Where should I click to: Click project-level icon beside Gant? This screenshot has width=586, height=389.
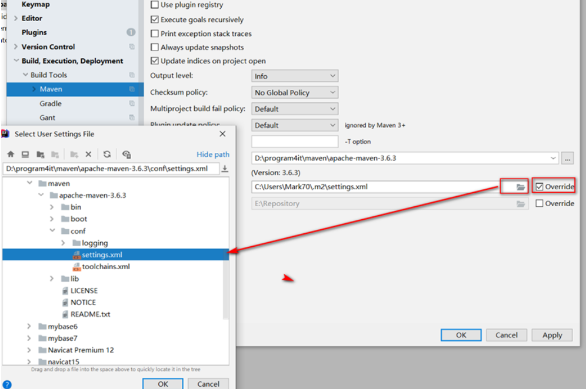(x=132, y=118)
